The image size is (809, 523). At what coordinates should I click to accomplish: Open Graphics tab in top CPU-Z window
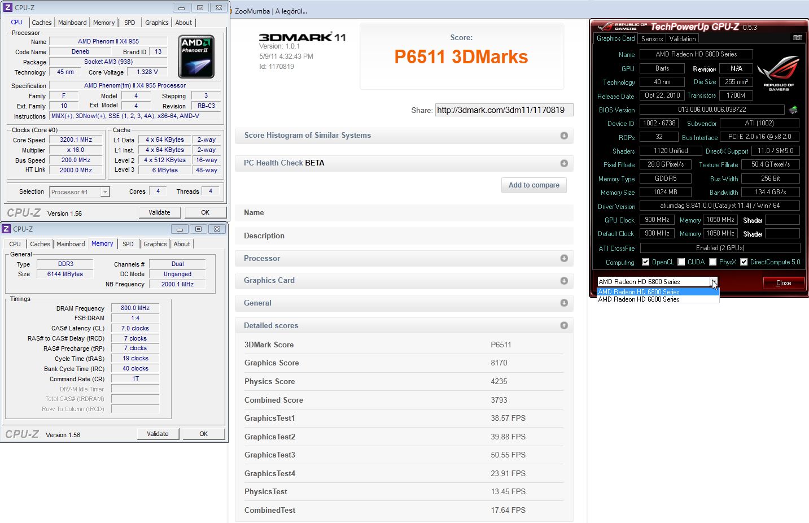156,23
